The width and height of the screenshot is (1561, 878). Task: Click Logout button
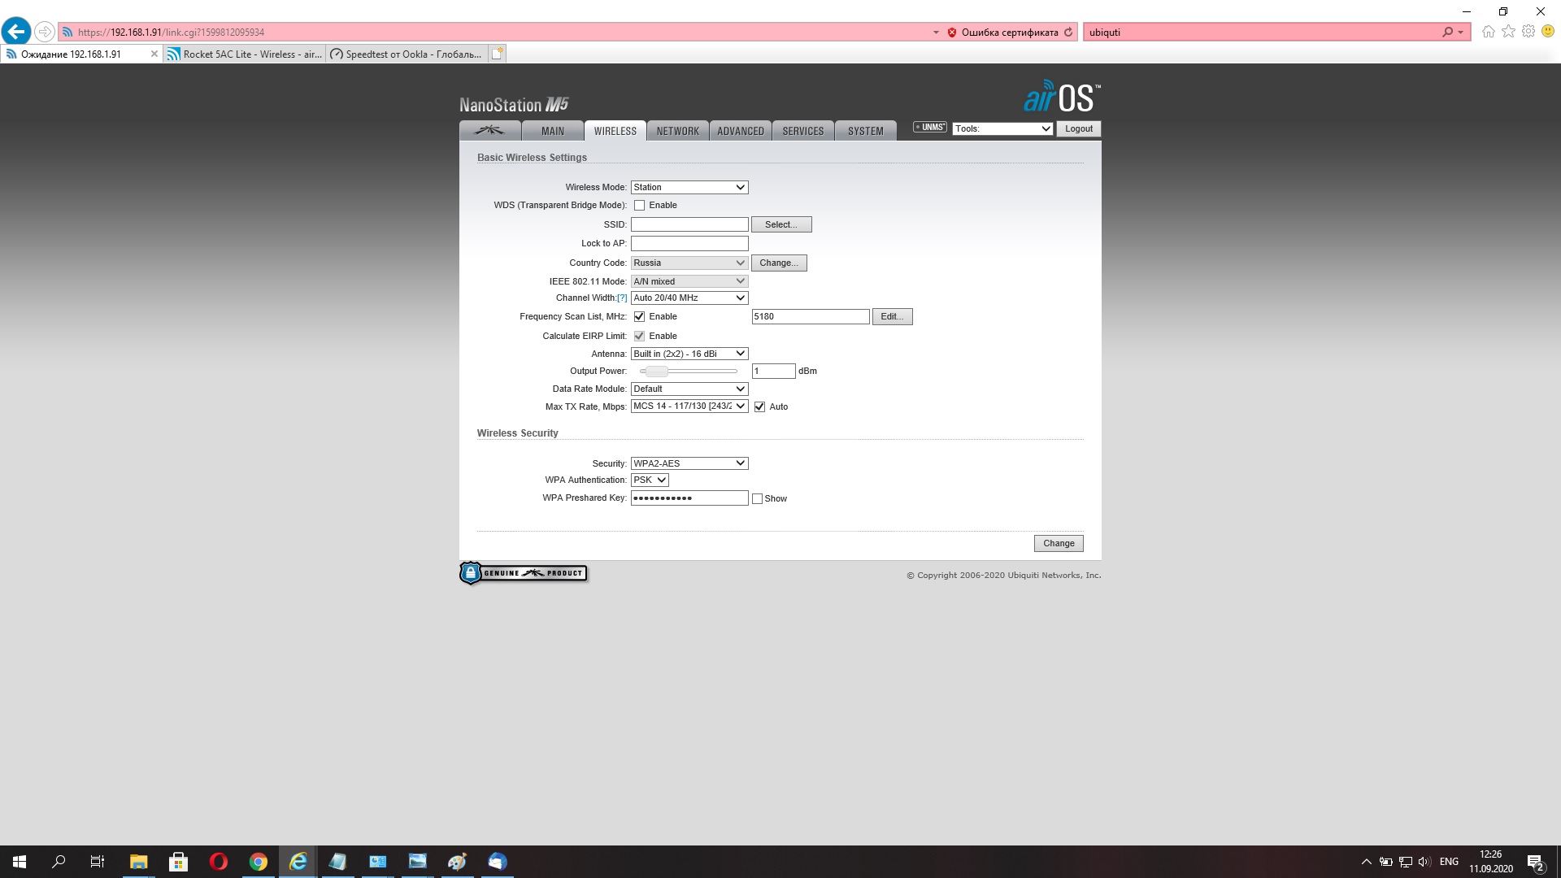[x=1079, y=128]
